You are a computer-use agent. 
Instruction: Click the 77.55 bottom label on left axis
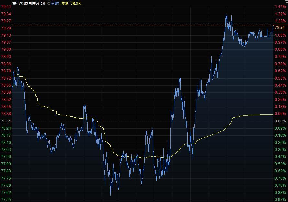coord(6,200)
